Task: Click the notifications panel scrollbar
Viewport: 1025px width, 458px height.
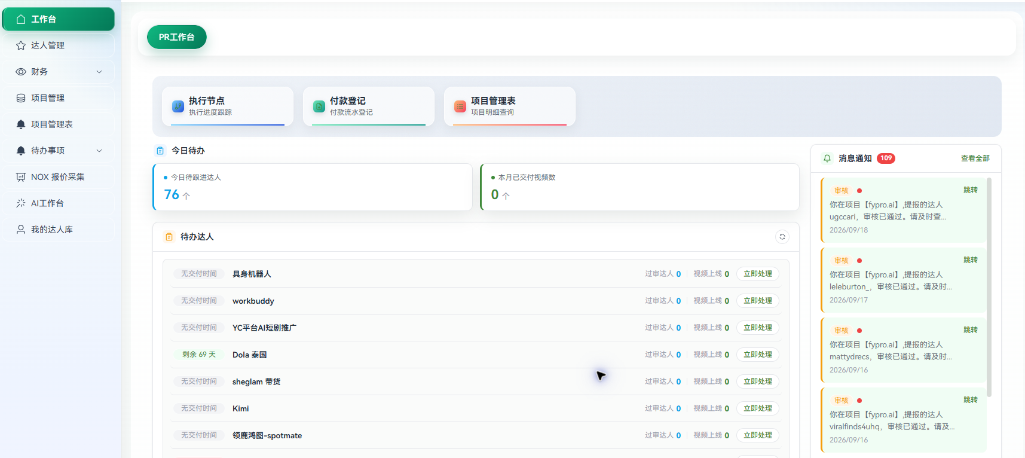Action: point(989,287)
